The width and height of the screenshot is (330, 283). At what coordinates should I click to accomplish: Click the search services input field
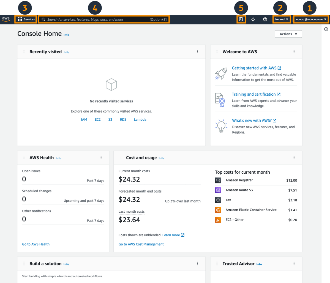pos(104,19)
